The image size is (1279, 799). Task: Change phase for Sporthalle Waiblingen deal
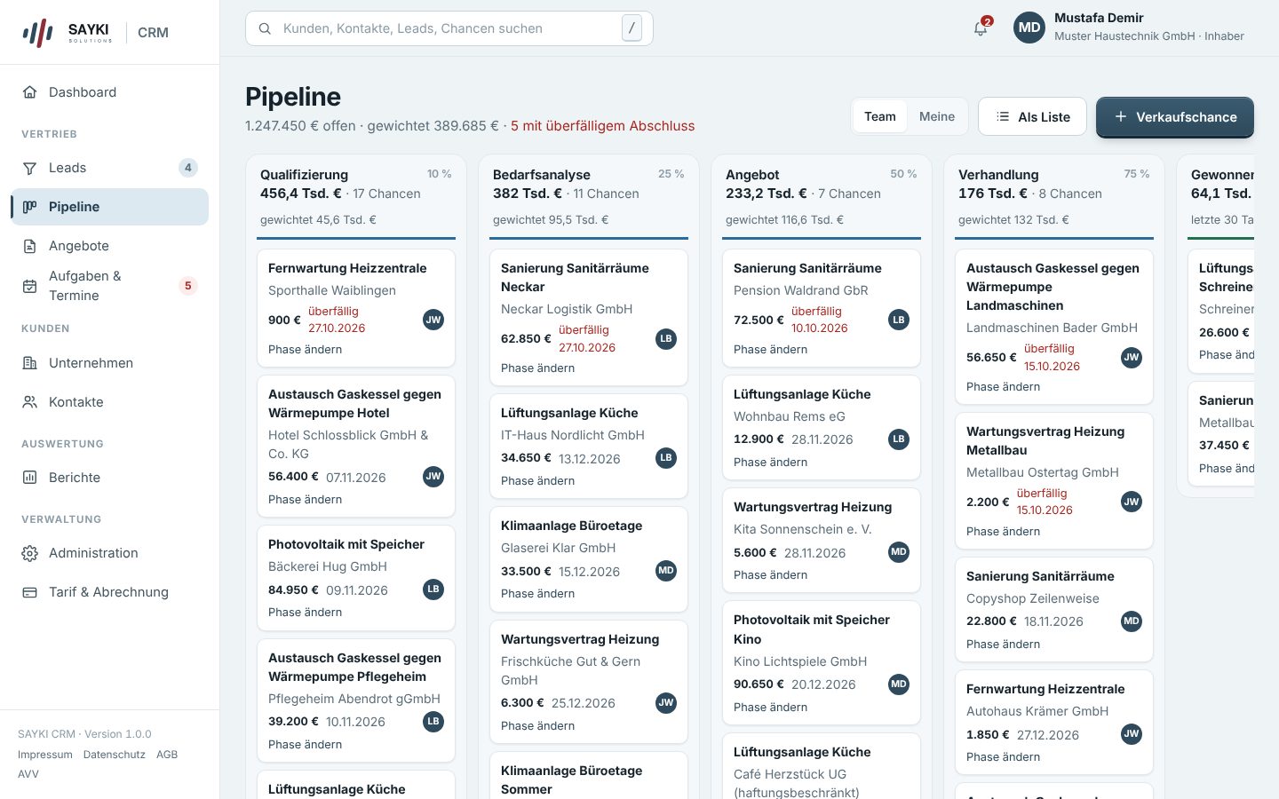pyautogui.click(x=306, y=350)
